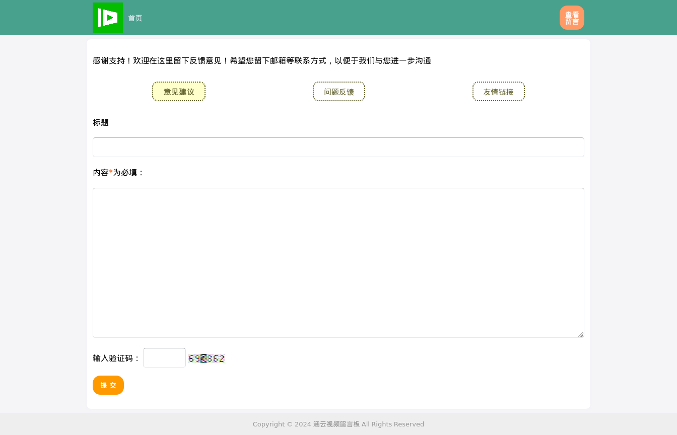The width and height of the screenshot is (677, 435).
Task: Go to 首页 home link
Action: pos(135,18)
